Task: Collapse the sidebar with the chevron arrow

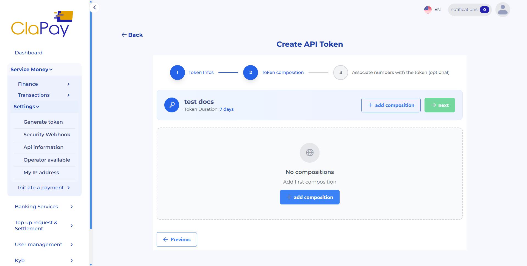Action: (95, 8)
